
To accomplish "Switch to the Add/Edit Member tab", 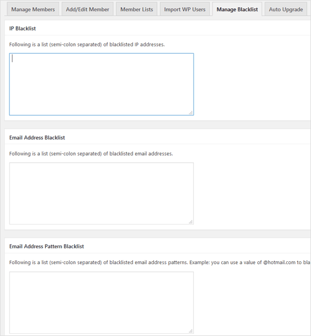I will tap(88, 9).
